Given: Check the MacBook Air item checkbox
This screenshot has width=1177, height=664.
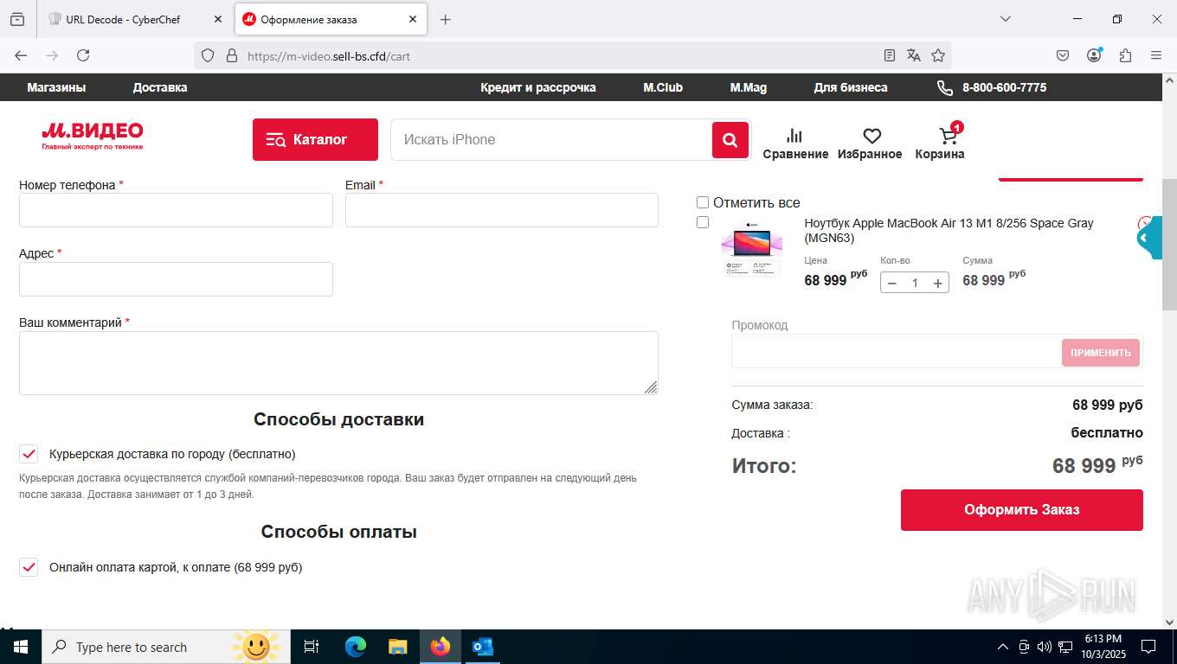Looking at the screenshot, I should pyautogui.click(x=703, y=222).
